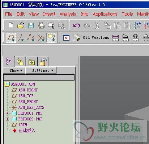Open the Analysis menu

[68, 14]
